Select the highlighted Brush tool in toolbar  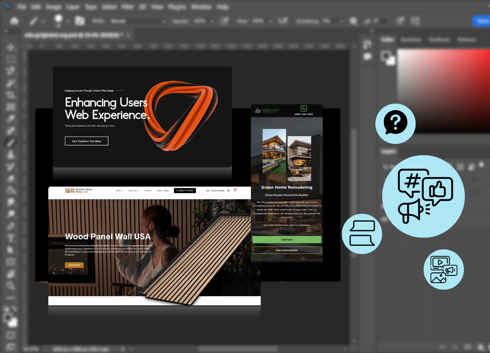[x=11, y=143]
